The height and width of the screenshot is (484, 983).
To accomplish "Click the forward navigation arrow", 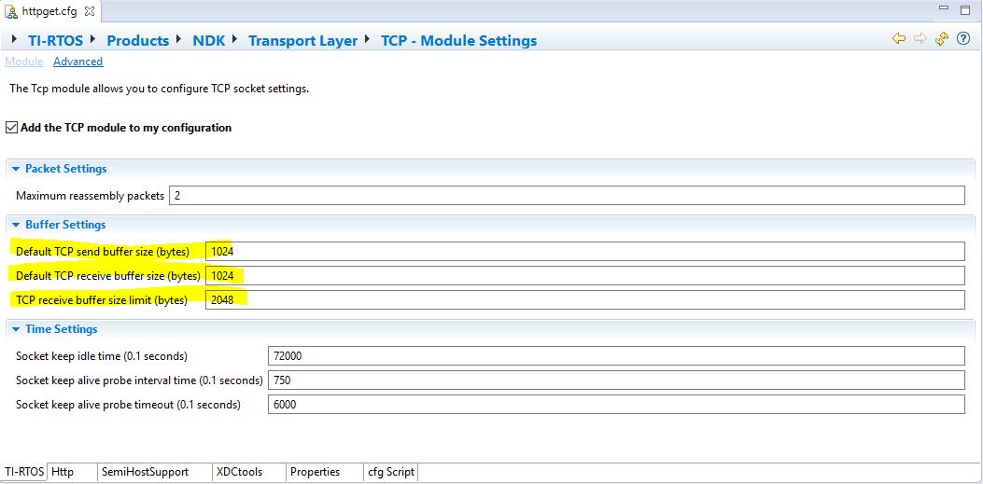I will (x=920, y=38).
